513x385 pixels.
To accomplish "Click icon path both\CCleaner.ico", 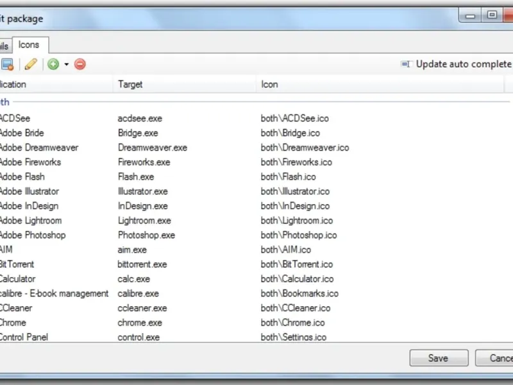I will 296,308.
